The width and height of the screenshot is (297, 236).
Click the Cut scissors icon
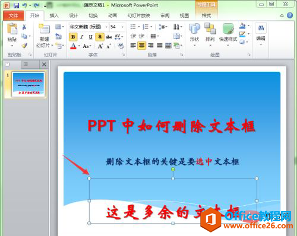(24, 27)
